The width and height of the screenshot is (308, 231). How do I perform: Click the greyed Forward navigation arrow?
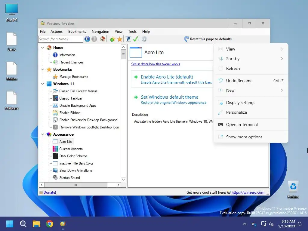pyautogui.click(x=94, y=39)
